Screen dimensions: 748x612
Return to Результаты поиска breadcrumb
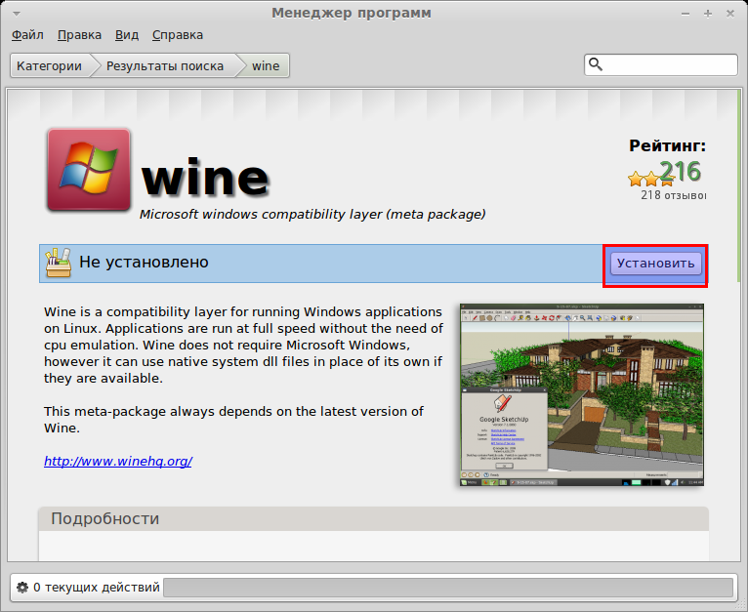165,65
